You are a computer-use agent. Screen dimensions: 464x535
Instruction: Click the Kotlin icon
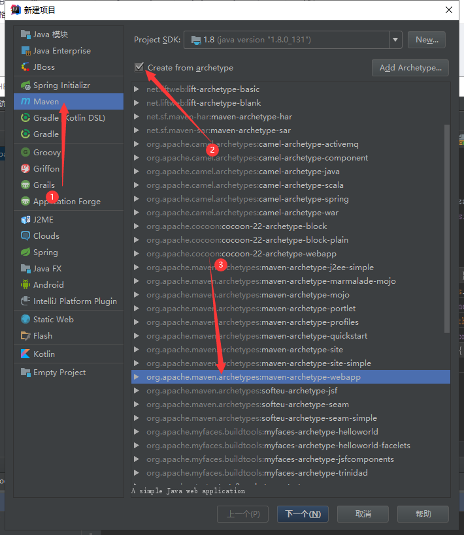25,354
